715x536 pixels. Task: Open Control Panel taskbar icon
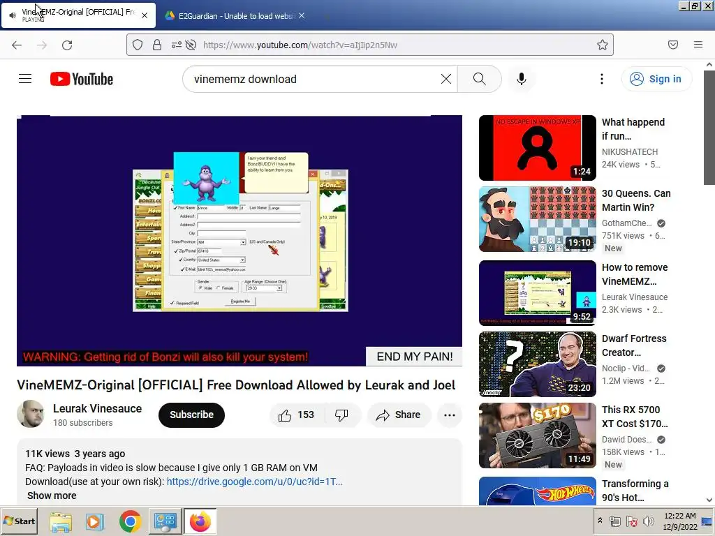click(165, 521)
